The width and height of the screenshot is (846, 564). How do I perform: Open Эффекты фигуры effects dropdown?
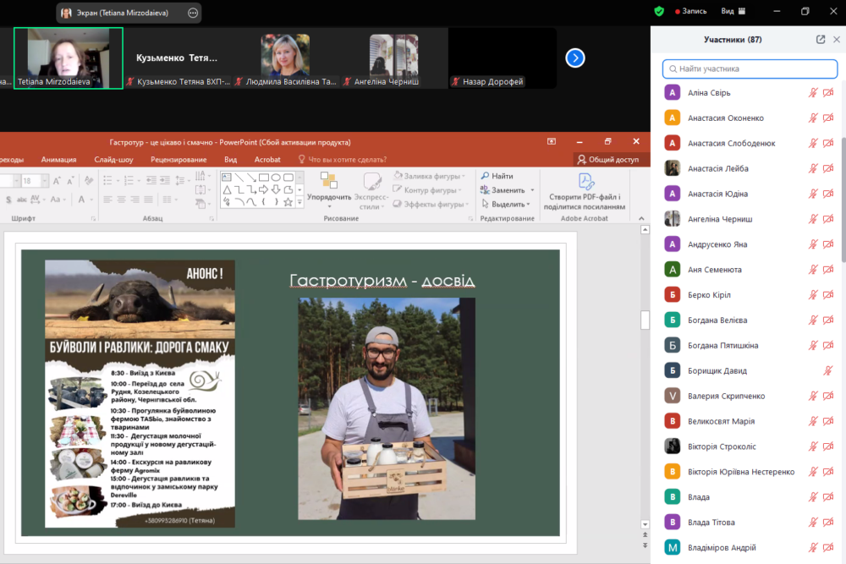(430, 204)
